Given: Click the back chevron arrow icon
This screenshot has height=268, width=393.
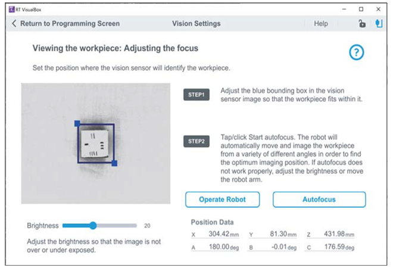Looking at the screenshot, I should tap(14, 24).
